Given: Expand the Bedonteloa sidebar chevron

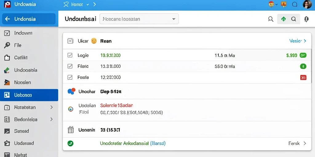Looking at the screenshot, I should [x=51, y=120].
